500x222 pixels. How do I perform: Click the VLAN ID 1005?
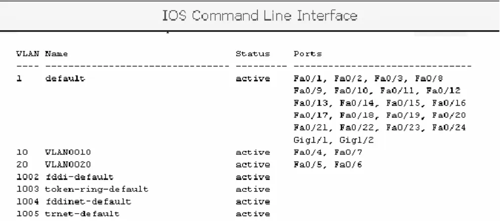(x=28, y=214)
